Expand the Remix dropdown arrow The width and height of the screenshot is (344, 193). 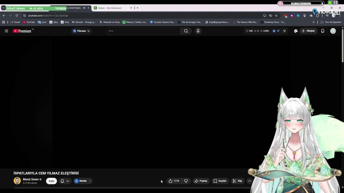coord(90,181)
